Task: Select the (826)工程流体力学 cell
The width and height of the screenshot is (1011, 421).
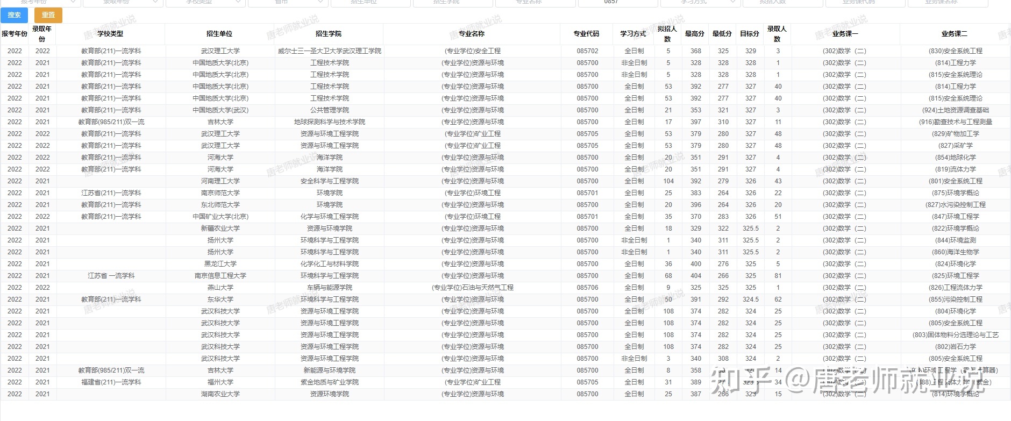Action: pyautogui.click(x=956, y=288)
